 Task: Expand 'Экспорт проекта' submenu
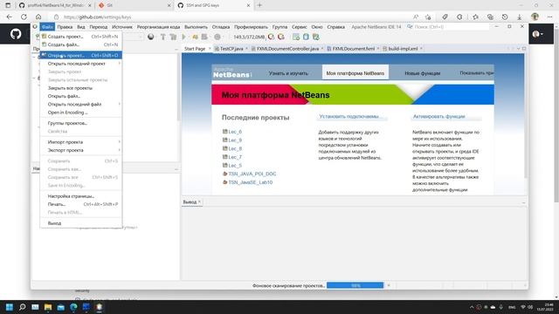[x=81, y=150]
